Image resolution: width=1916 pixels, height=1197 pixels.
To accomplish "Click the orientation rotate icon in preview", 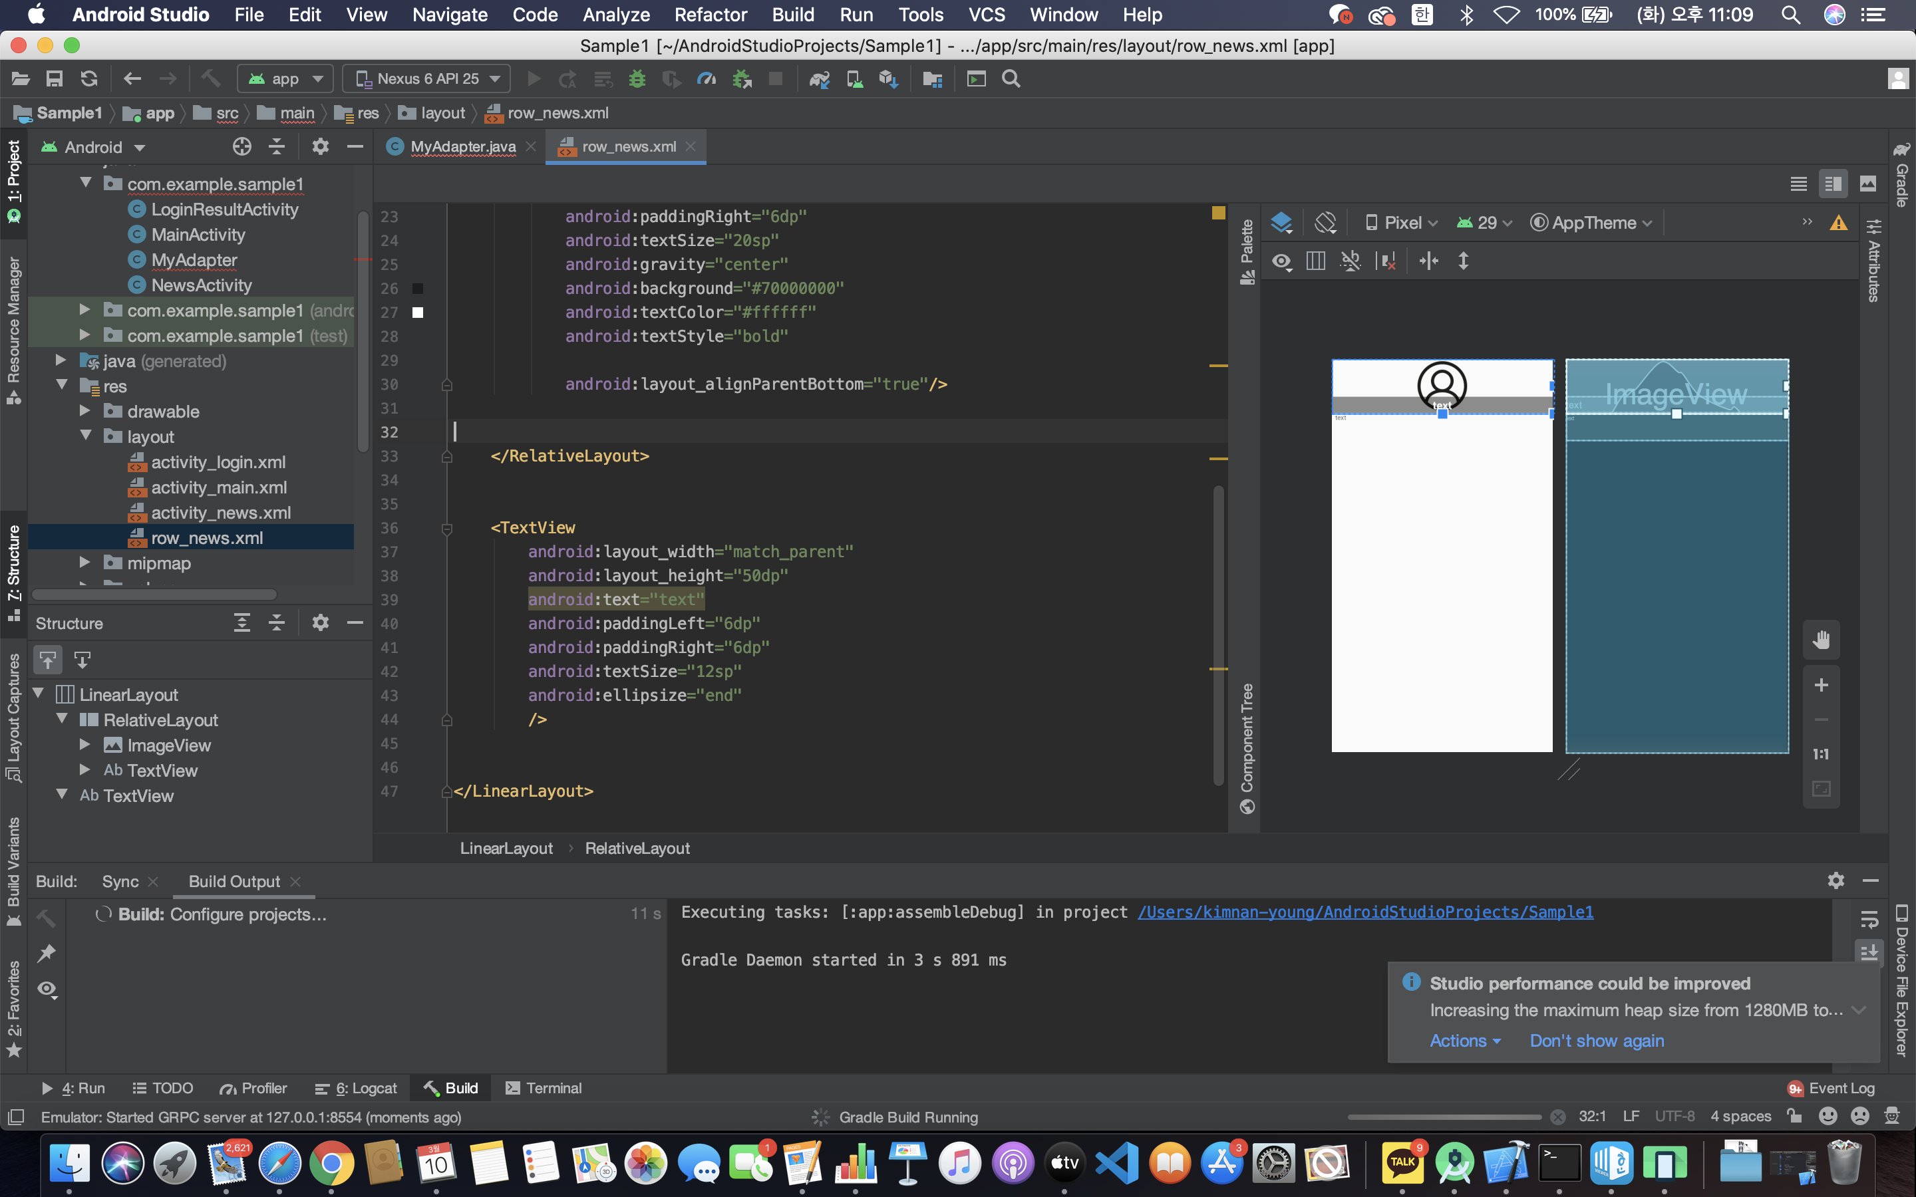I will coord(1325,223).
